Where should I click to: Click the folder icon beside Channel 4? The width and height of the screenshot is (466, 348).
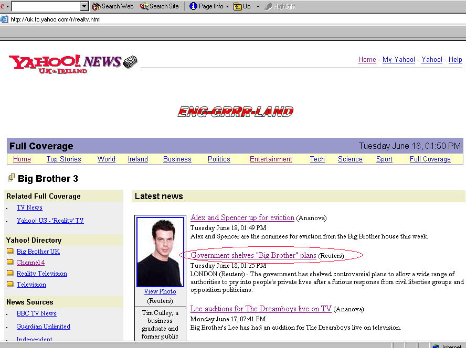(10, 262)
